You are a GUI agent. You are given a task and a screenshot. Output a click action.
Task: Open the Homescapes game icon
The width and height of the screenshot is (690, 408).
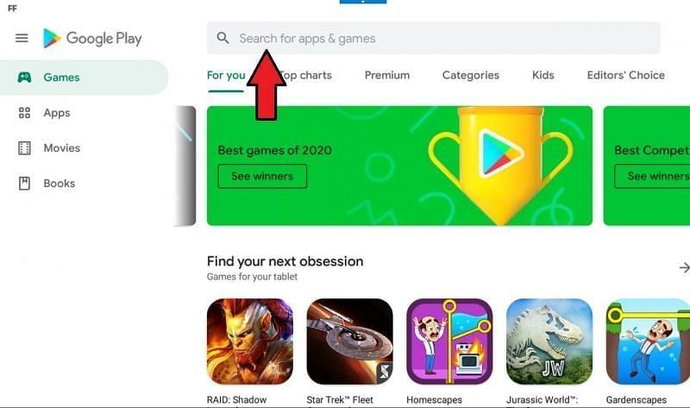pos(449,342)
